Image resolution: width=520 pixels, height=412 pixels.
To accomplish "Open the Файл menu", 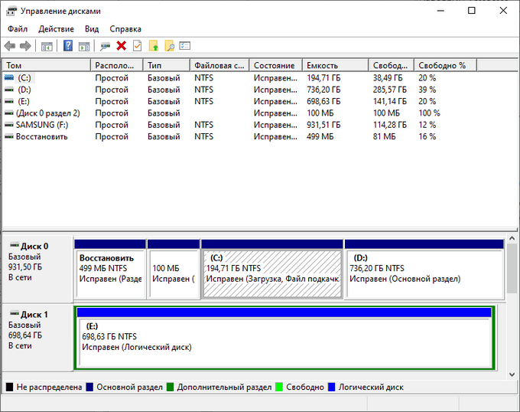I will [x=18, y=29].
